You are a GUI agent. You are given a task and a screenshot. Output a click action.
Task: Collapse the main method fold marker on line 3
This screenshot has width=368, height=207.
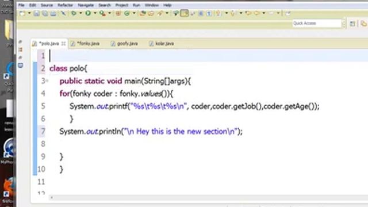coord(47,81)
